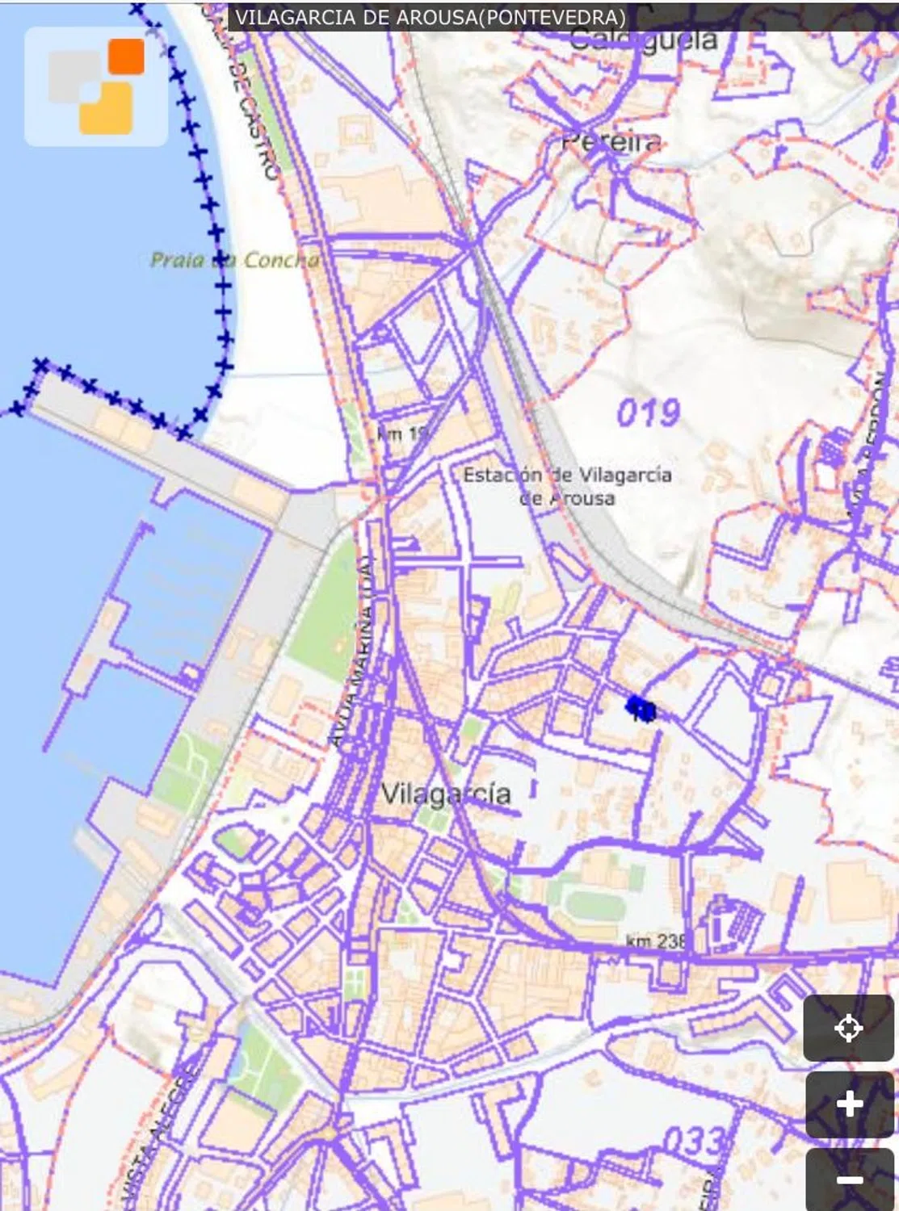Click the Pereira place label
Image resolution: width=899 pixels, height=1211 pixels.
tap(611, 142)
